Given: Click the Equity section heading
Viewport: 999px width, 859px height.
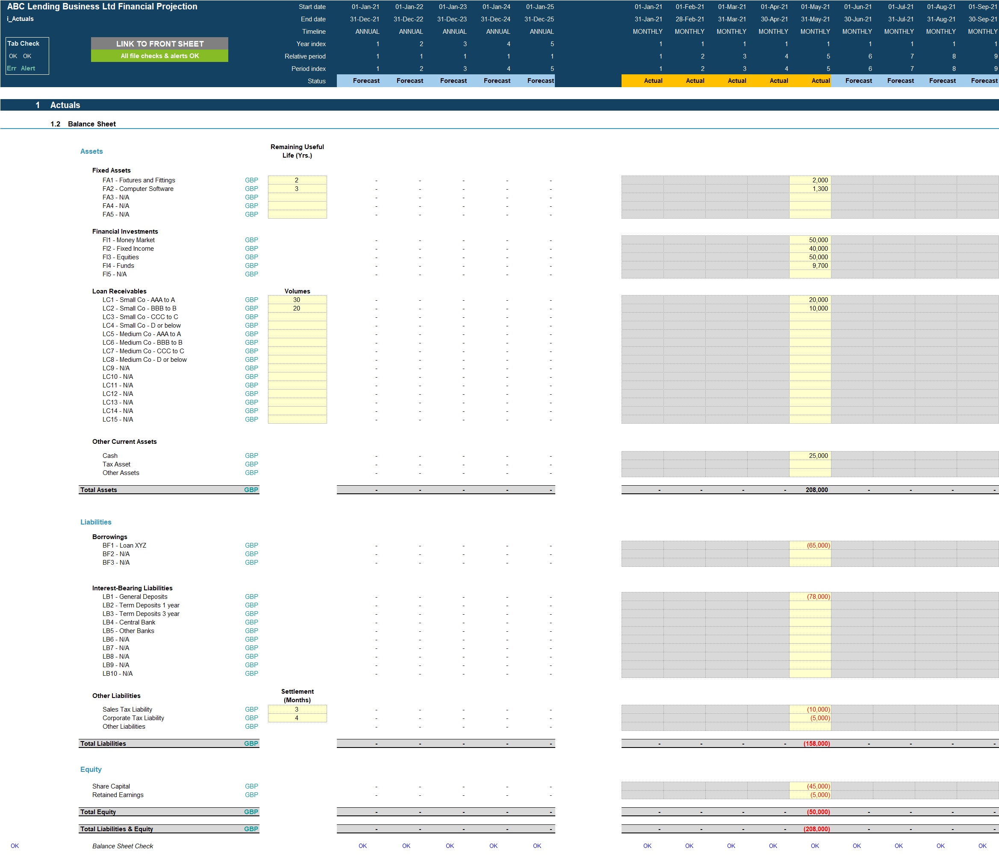Looking at the screenshot, I should (x=91, y=769).
